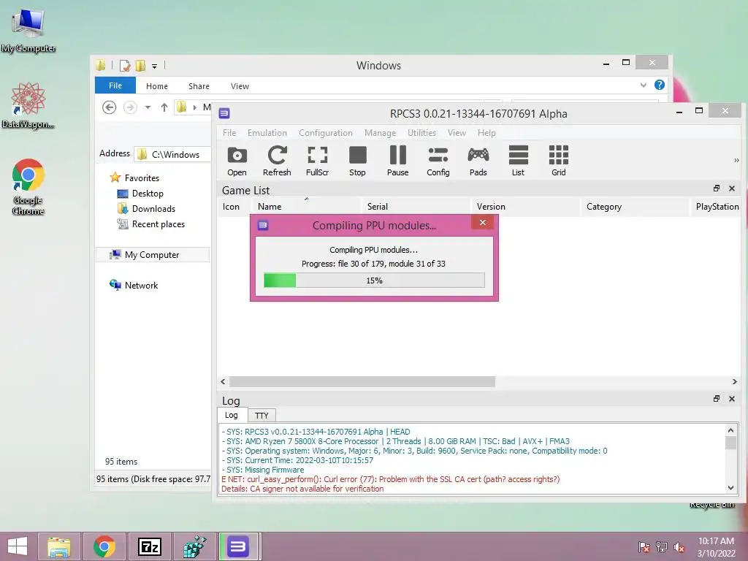Open 7-Zip from the taskbar
Screen dimensions: 748x561
pos(150,546)
